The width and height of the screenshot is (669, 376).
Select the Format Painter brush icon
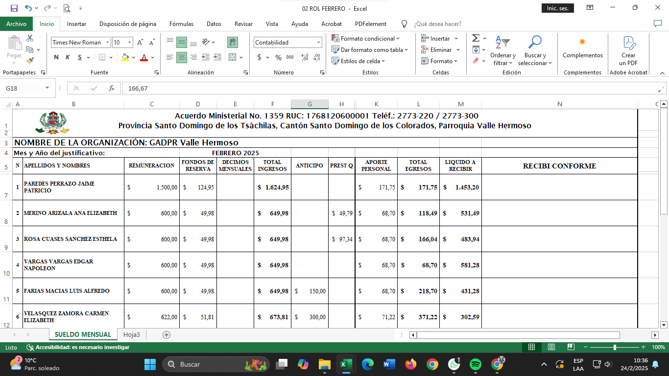pos(30,61)
